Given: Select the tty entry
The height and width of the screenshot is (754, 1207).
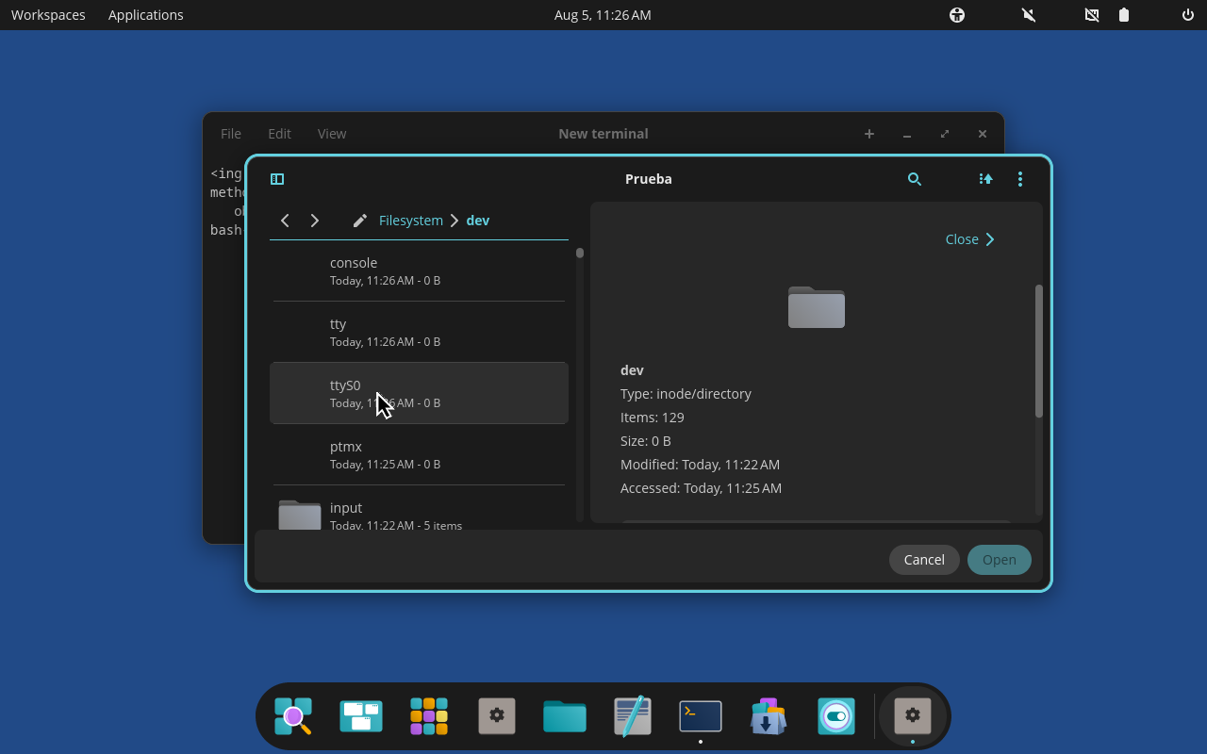Looking at the screenshot, I should point(420,332).
